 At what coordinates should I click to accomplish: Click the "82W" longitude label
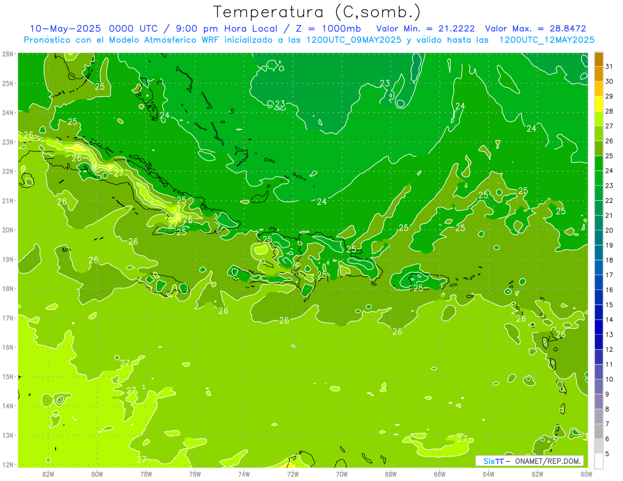(x=48, y=473)
